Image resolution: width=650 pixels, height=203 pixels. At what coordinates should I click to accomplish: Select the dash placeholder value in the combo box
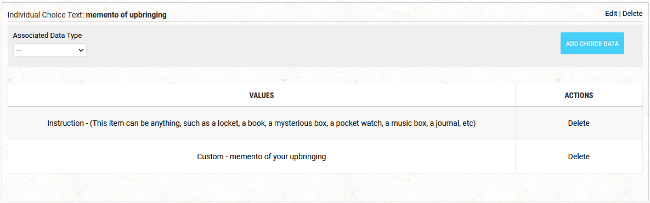(x=19, y=50)
